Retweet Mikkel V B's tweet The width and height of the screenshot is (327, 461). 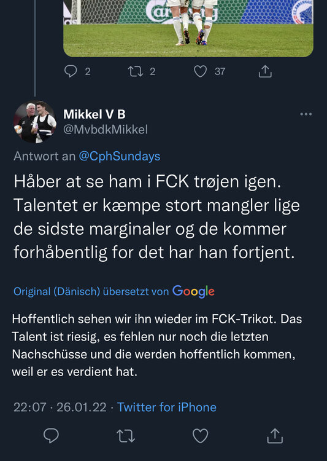tap(126, 436)
